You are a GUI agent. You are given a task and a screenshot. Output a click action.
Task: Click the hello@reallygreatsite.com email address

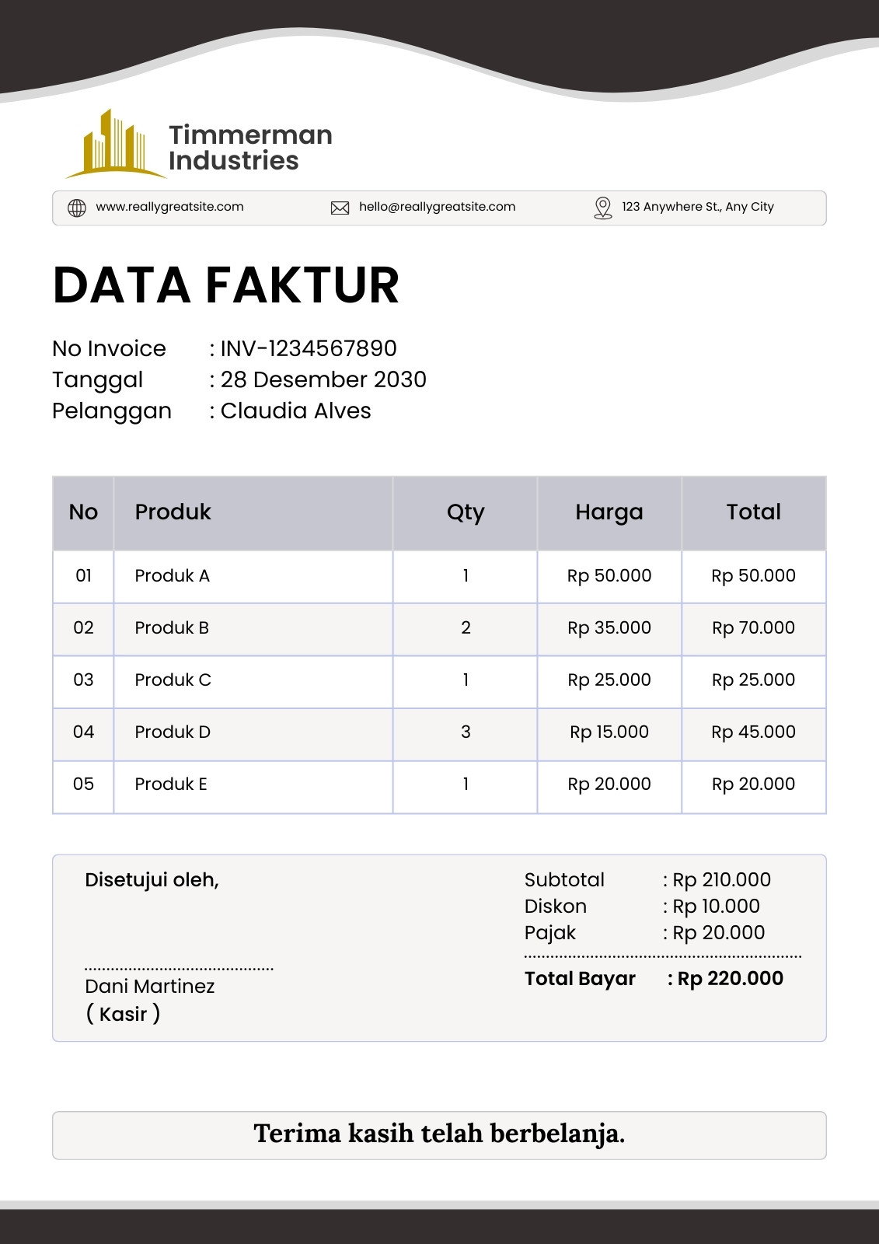[x=437, y=207]
